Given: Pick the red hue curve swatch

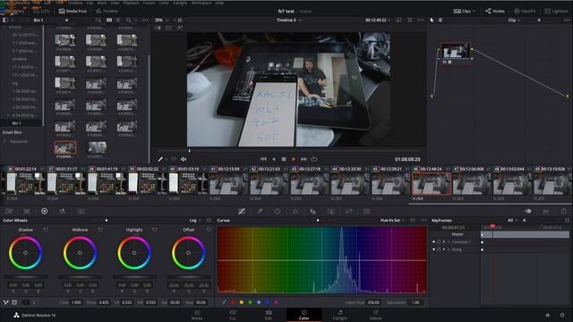Looking at the screenshot, I should 233,302.
